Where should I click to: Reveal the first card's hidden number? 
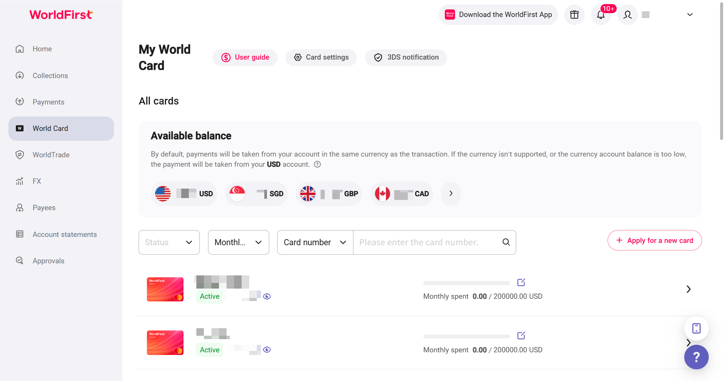click(x=267, y=297)
